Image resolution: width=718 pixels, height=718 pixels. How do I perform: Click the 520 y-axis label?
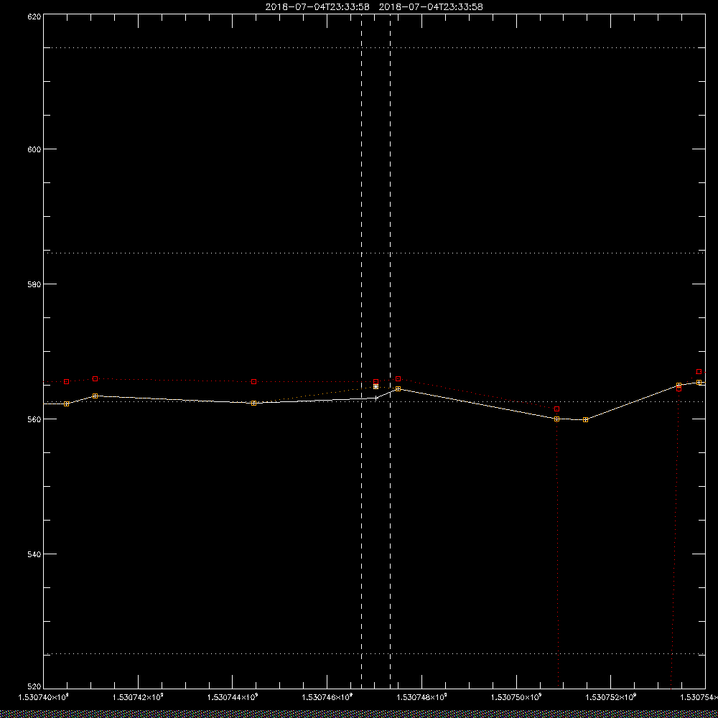click(x=34, y=687)
